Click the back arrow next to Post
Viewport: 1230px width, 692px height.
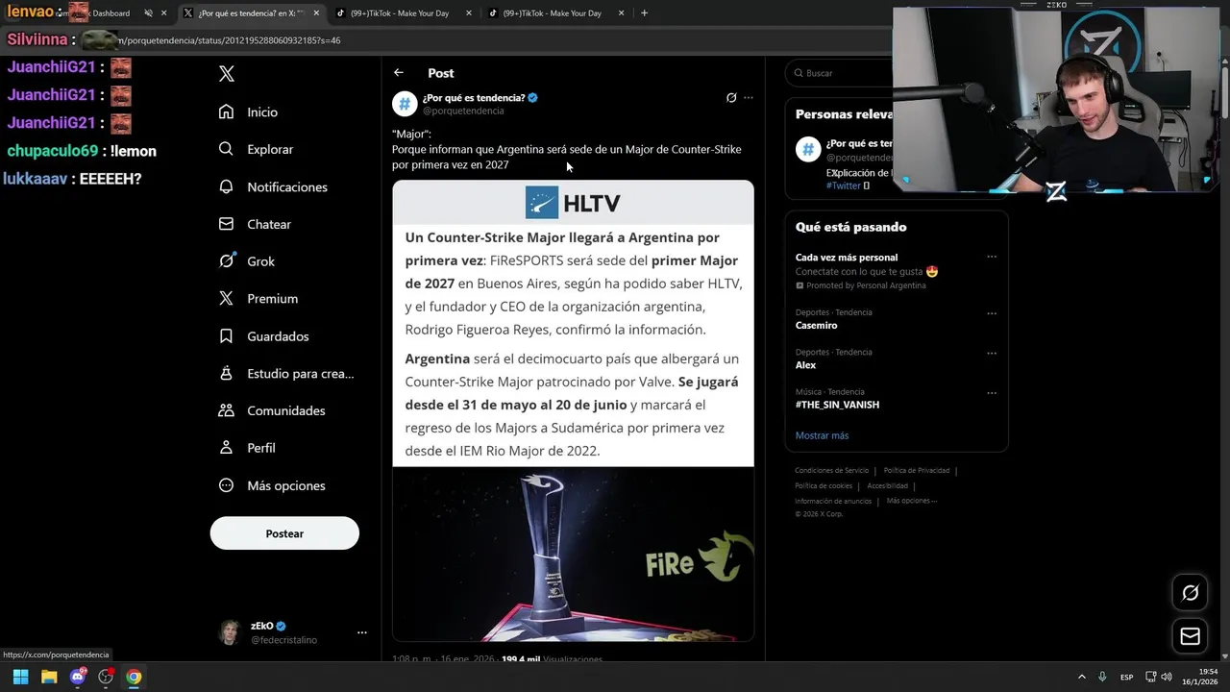click(399, 73)
